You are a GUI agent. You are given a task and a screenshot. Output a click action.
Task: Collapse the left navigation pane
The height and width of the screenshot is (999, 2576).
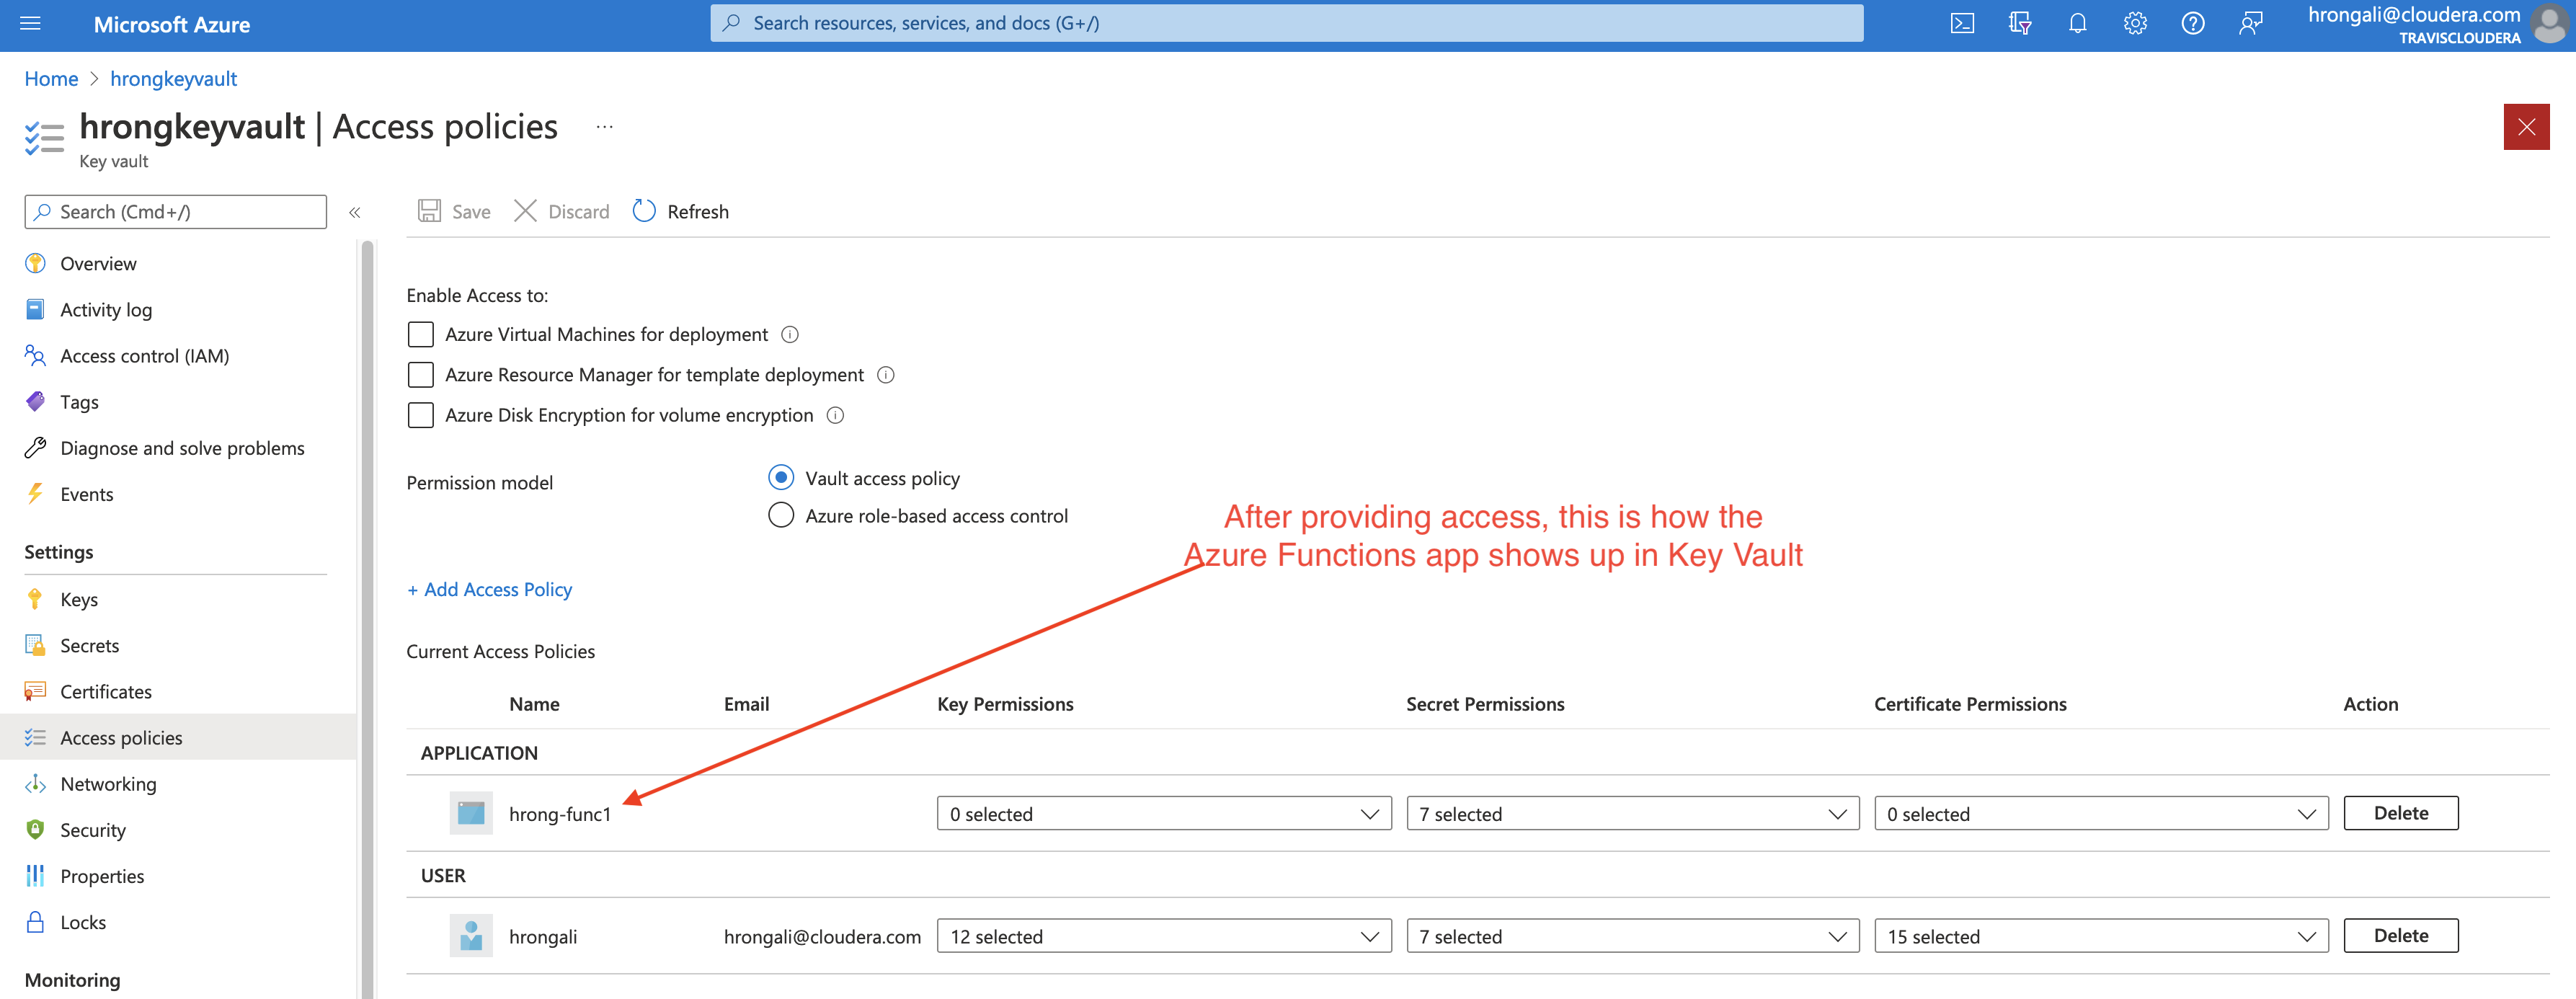355,212
